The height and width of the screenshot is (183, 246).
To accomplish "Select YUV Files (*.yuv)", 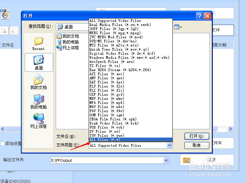I will (131, 135).
